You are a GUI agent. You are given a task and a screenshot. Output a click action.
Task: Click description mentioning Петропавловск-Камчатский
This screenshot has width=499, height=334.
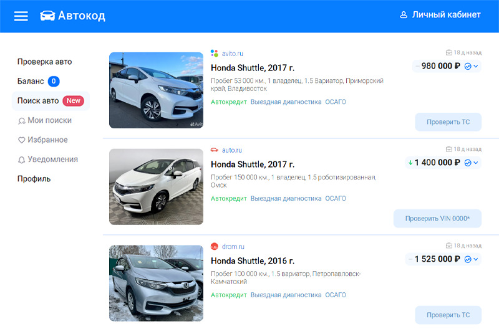(x=286, y=278)
